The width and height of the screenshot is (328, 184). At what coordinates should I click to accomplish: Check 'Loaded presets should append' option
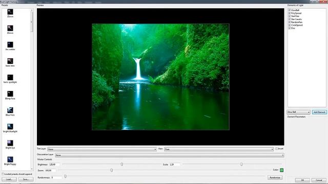[3, 174]
